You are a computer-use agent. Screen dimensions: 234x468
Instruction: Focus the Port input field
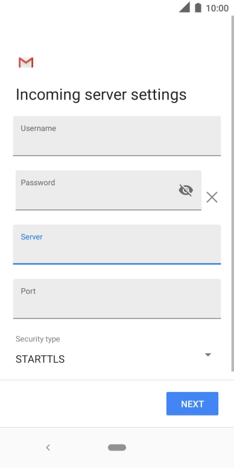coord(117,299)
